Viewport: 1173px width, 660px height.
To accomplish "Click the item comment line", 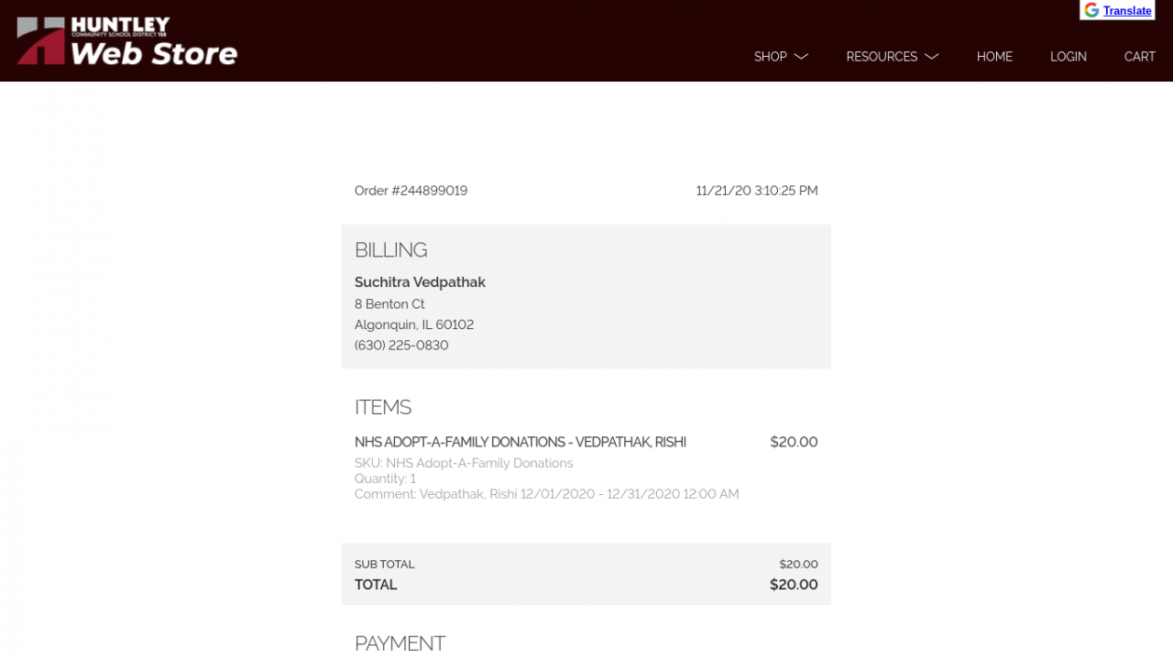I will tap(546, 494).
